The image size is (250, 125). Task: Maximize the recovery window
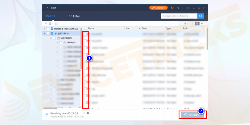[199, 8]
